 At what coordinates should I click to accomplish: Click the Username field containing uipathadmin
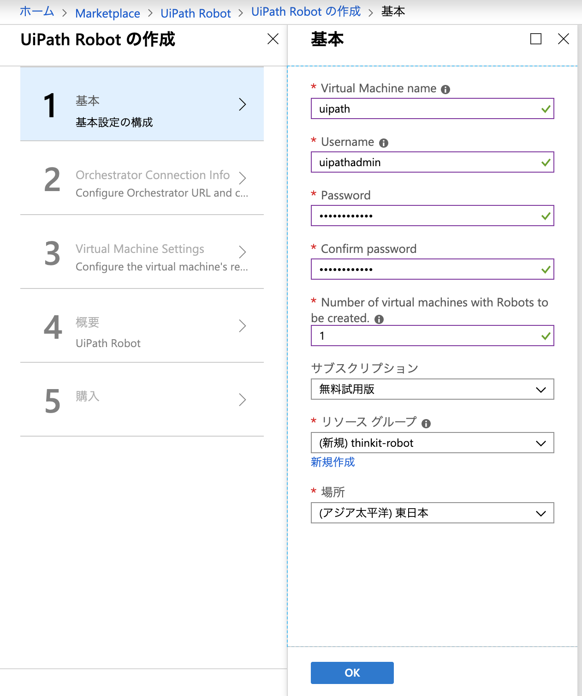(x=433, y=162)
